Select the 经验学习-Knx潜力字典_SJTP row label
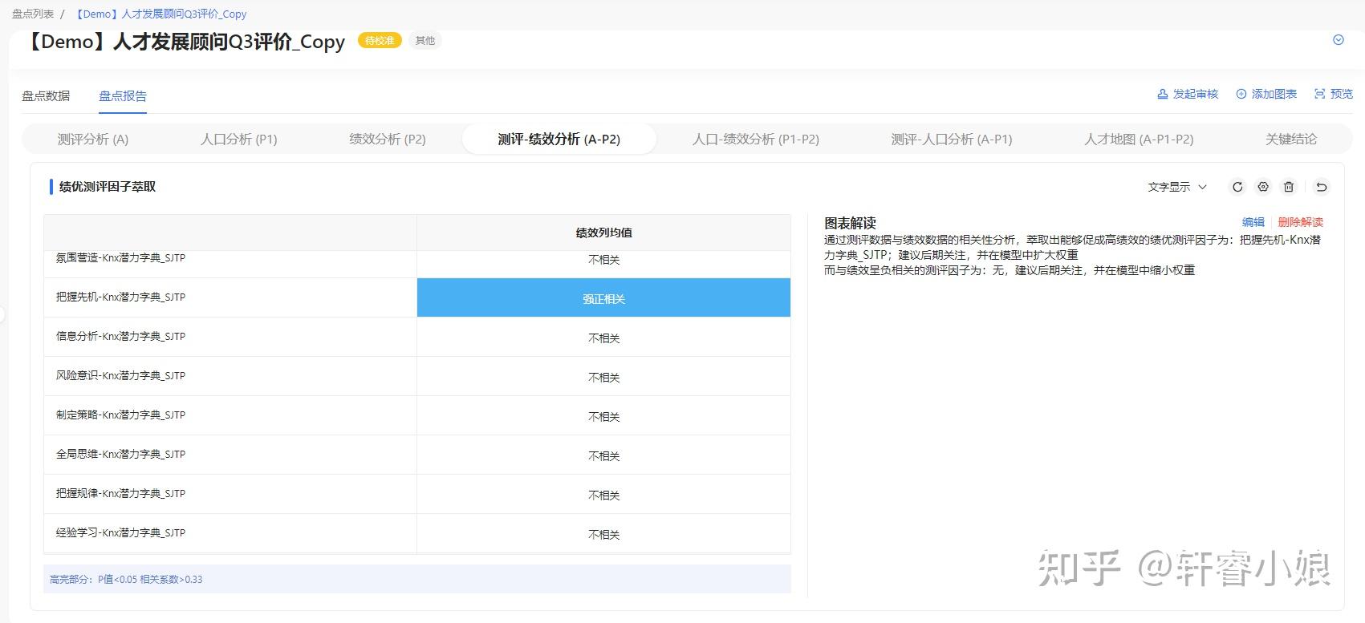 coord(120,532)
